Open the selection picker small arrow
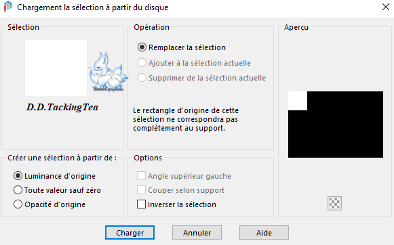 pos(90,68)
